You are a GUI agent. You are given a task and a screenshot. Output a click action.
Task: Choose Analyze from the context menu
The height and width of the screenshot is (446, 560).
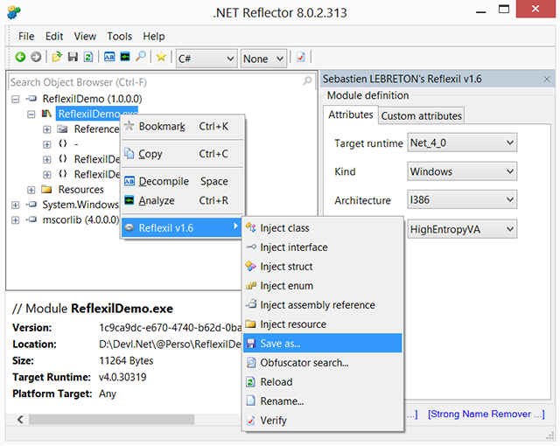pyautogui.click(x=183, y=200)
